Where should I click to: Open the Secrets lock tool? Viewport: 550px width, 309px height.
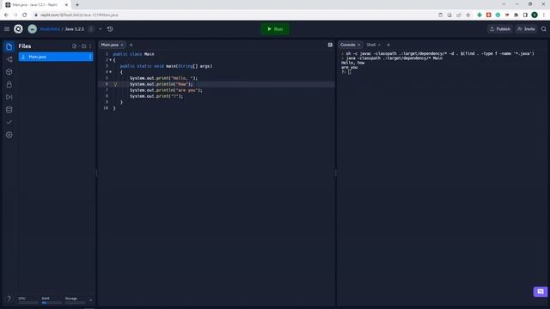tap(9, 84)
